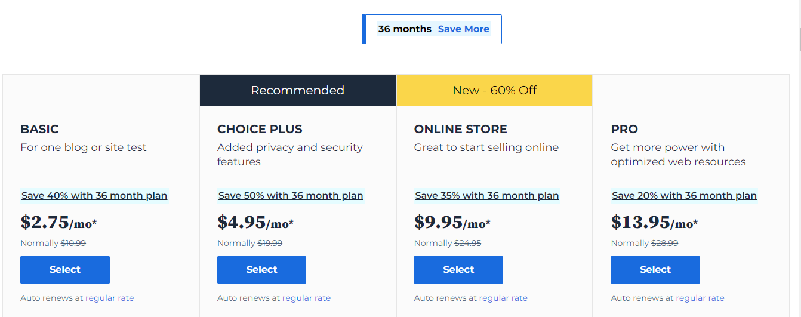Click Save 20% with 36 month plan
The width and height of the screenshot is (801, 317).
[684, 196]
